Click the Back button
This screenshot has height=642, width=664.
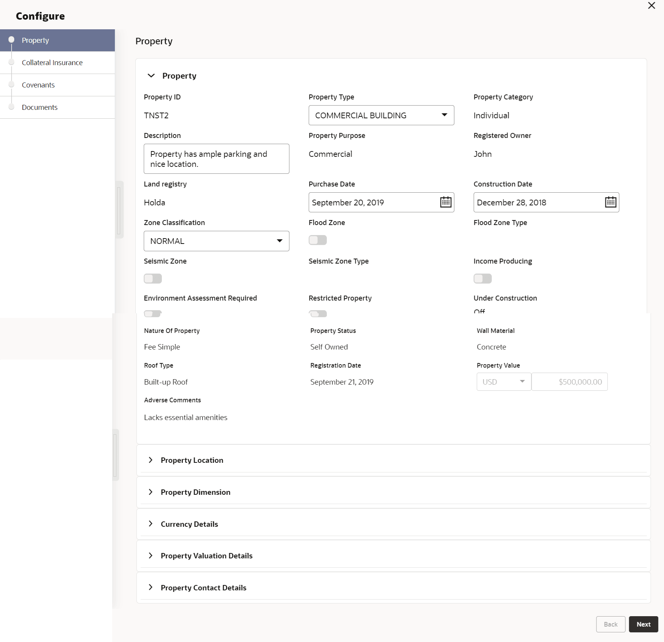pos(610,624)
